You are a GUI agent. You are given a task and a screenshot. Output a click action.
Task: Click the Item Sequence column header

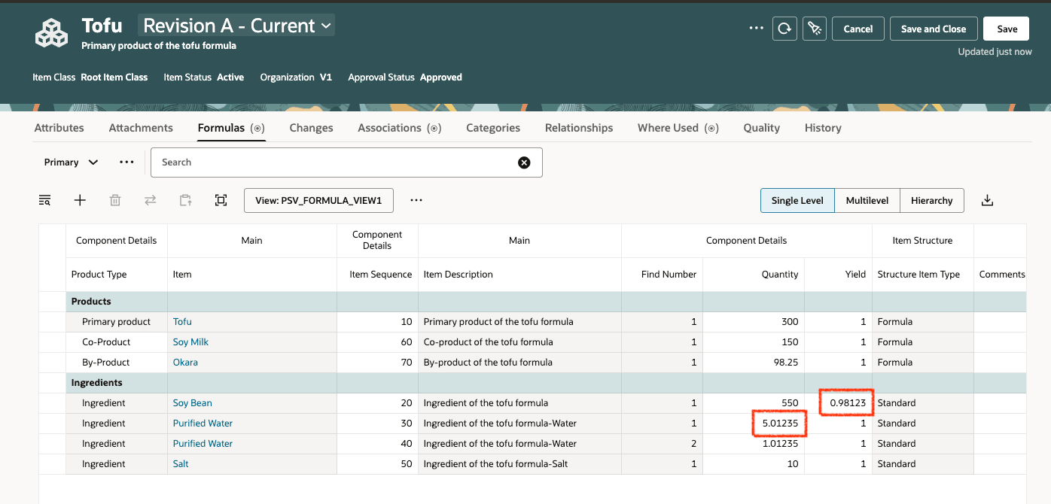point(377,275)
